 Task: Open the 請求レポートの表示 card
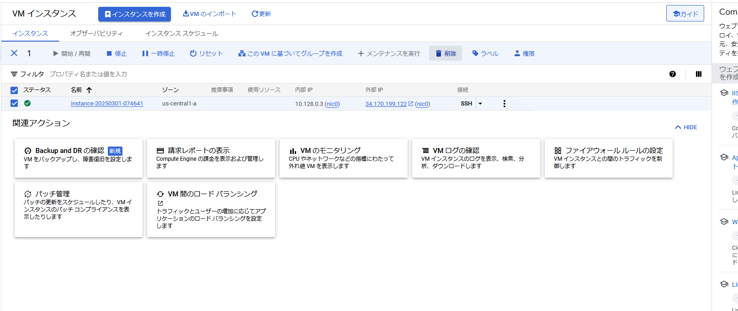pyautogui.click(x=211, y=158)
